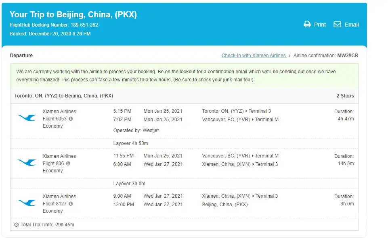388x238 pixels.
Task: Click the FlightHub booking number 189-651-262
Action: [x=84, y=25]
